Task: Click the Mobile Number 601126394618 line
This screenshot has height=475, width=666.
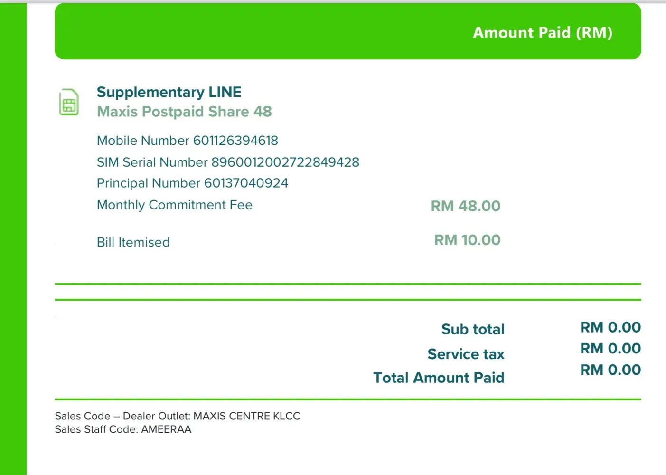Action: [x=188, y=141]
